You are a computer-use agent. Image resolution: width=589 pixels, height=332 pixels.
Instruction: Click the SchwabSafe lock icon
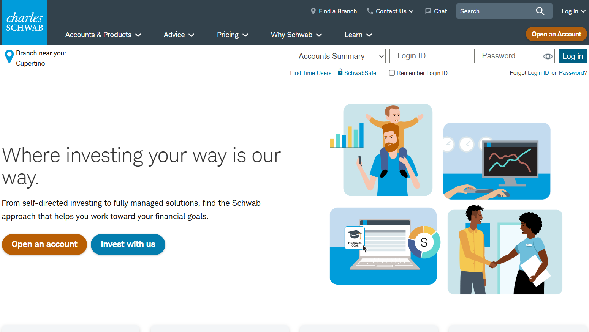click(x=340, y=72)
